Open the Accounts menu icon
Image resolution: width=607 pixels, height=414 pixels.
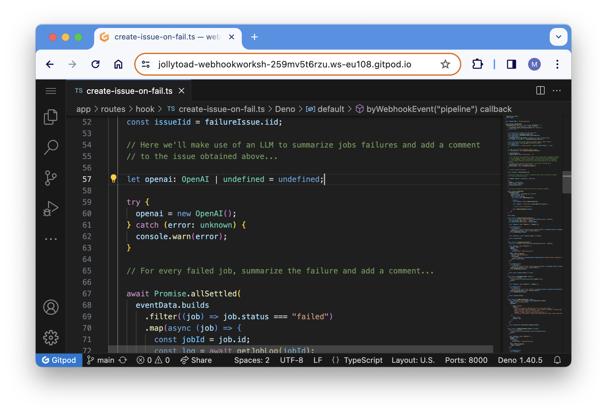[x=51, y=307]
